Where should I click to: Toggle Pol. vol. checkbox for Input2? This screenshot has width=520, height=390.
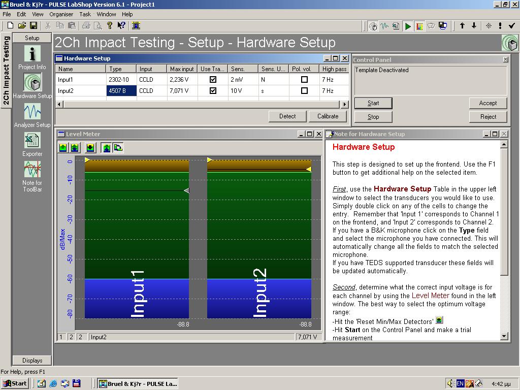pos(304,90)
